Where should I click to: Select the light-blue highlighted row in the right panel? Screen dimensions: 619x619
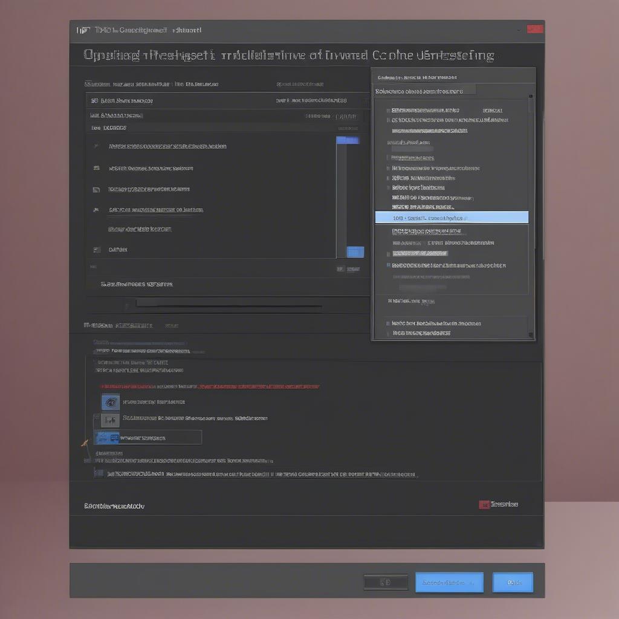(452, 218)
